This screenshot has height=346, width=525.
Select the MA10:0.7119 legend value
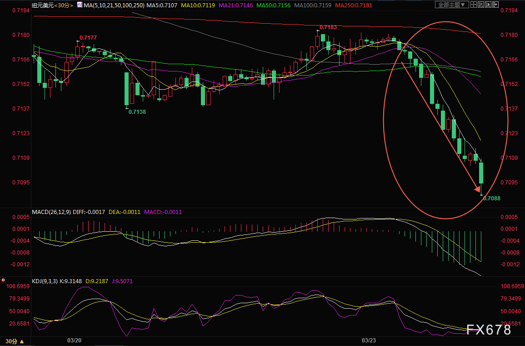click(x=198, y=5)
